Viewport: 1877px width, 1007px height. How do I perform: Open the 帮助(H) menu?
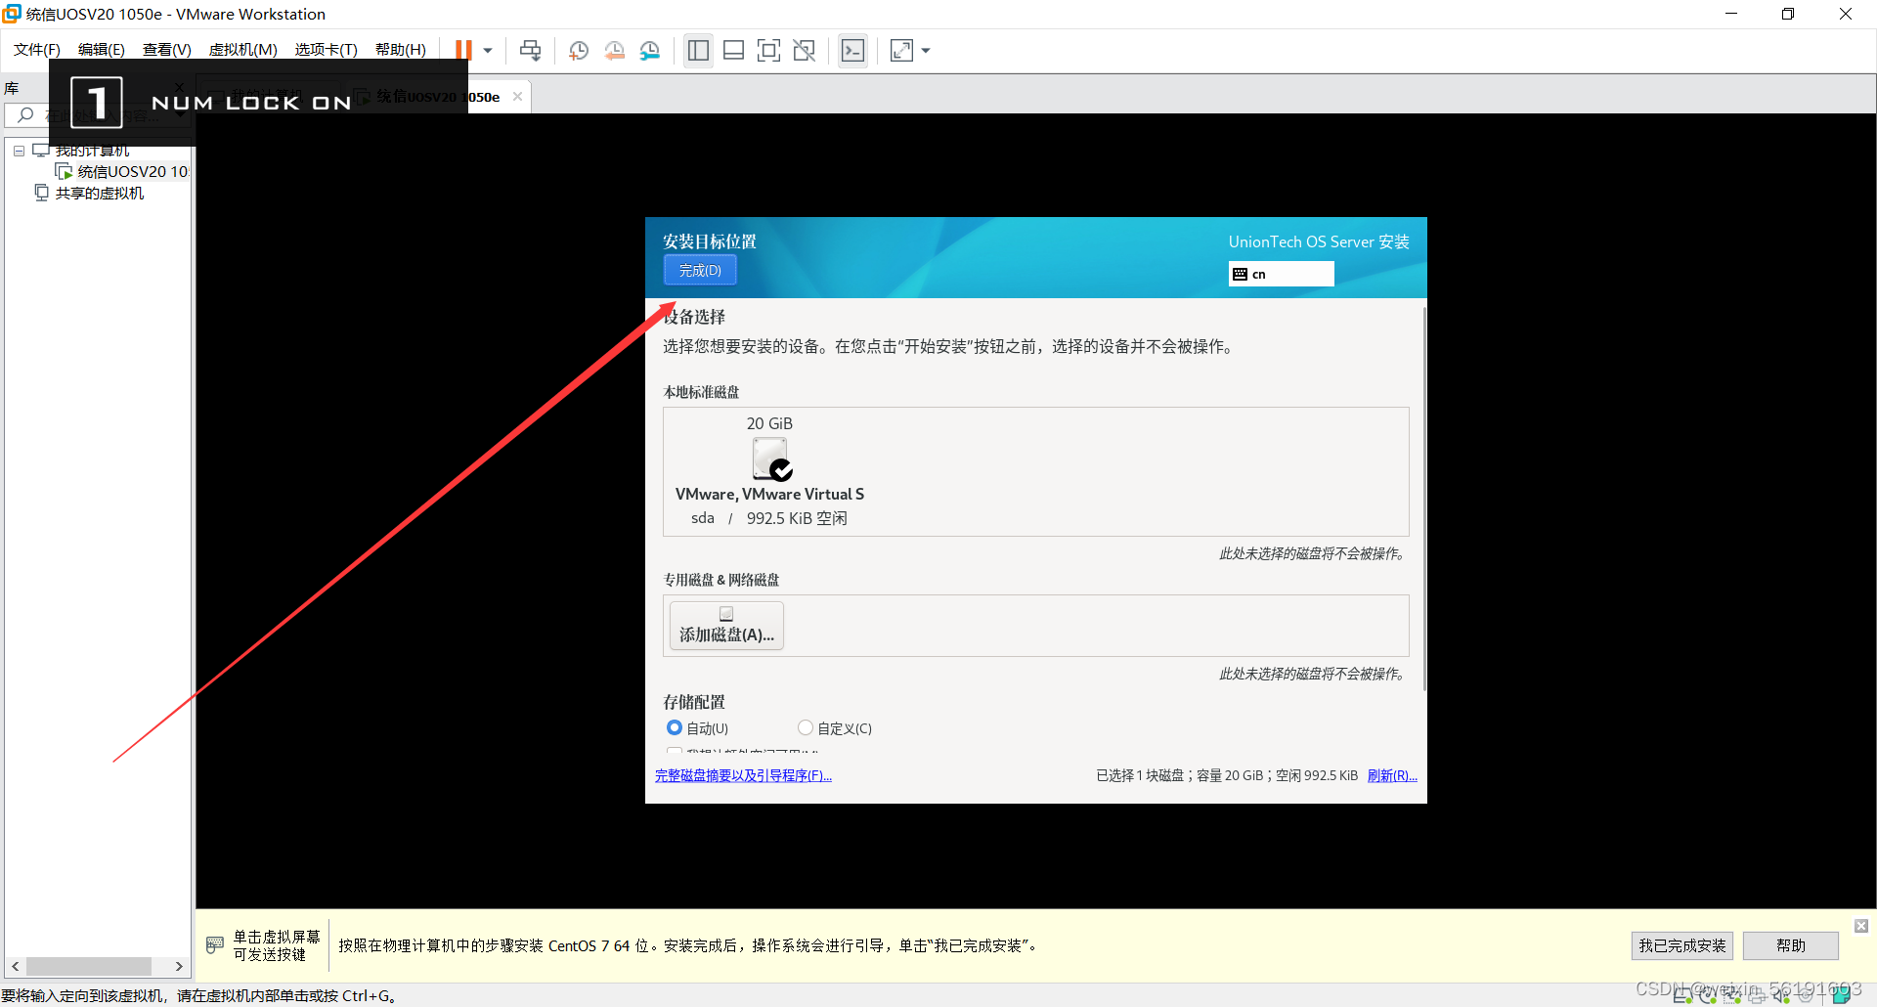(401, 50)
